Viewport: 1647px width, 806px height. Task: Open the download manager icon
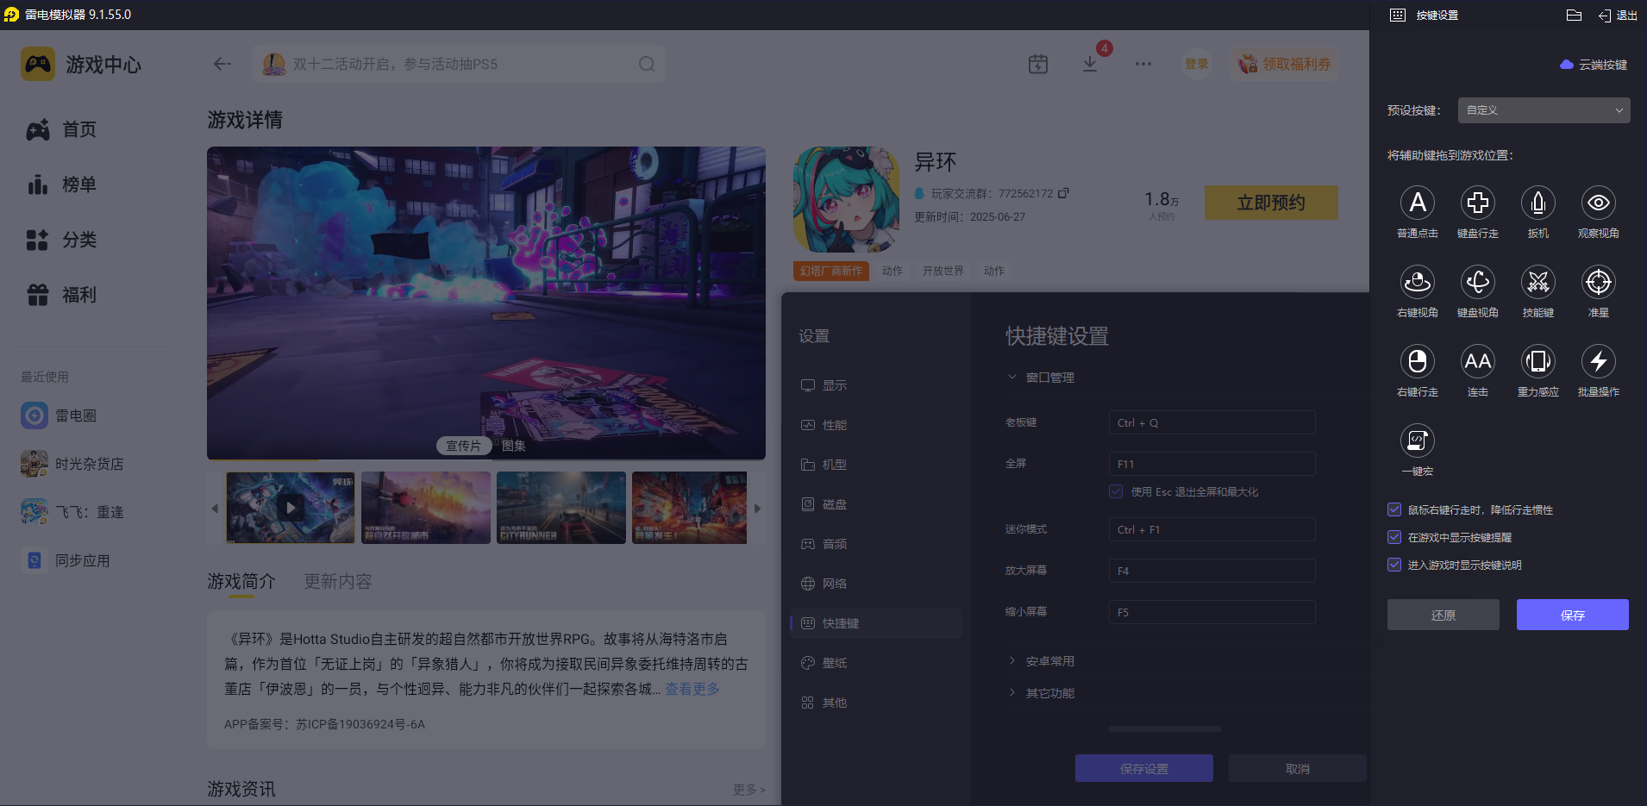(1090, 64)
